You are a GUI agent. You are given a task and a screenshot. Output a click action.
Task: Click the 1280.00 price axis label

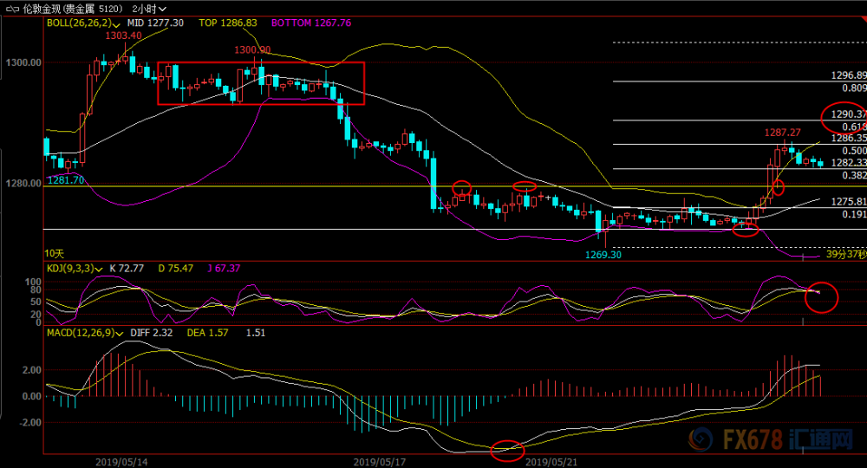coord(23,183)
